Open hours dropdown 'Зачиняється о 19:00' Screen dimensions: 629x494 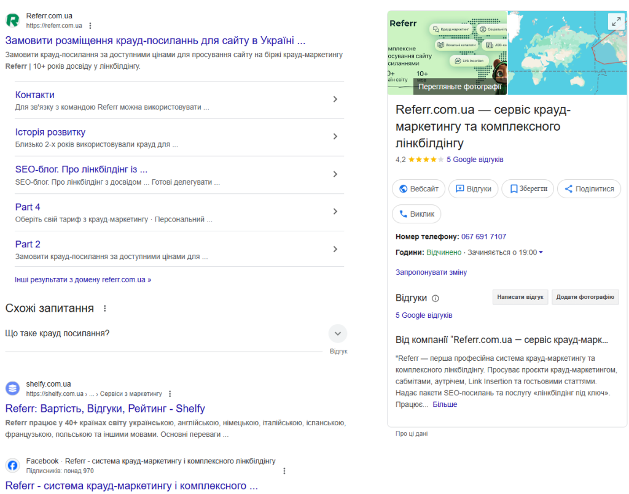505,252
